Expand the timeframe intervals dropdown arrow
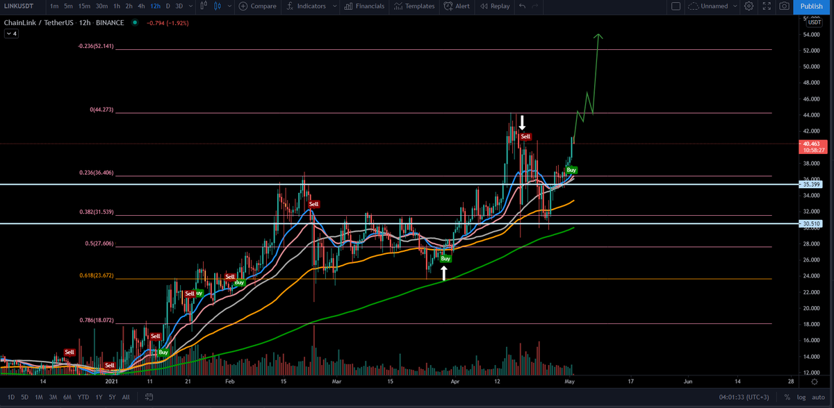 (x=191, y=6)
